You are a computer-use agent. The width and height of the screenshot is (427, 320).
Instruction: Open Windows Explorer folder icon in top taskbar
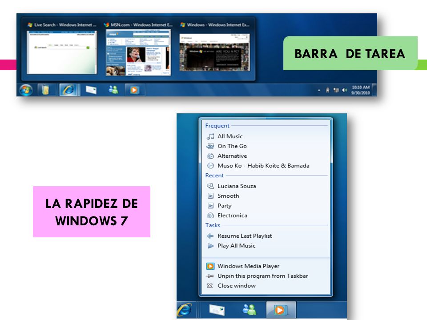(x=45, y=90)
